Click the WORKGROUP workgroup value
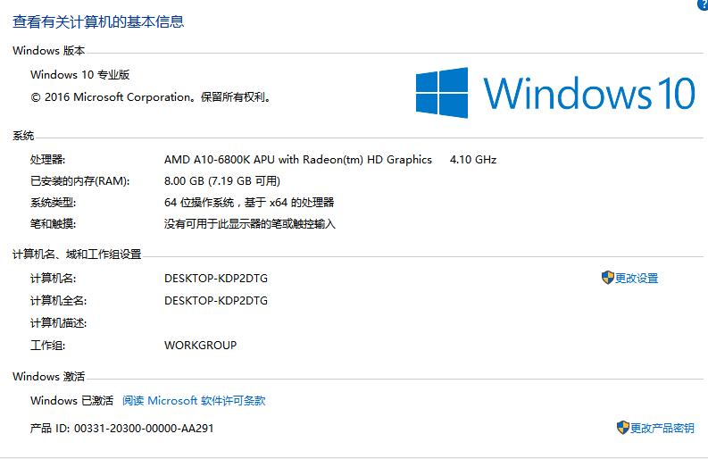The height and width of the screenshot is (459, 708). point(200,346)
